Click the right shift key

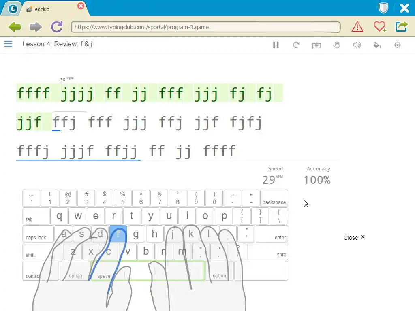pyautogui.click(x=267, y=251)
